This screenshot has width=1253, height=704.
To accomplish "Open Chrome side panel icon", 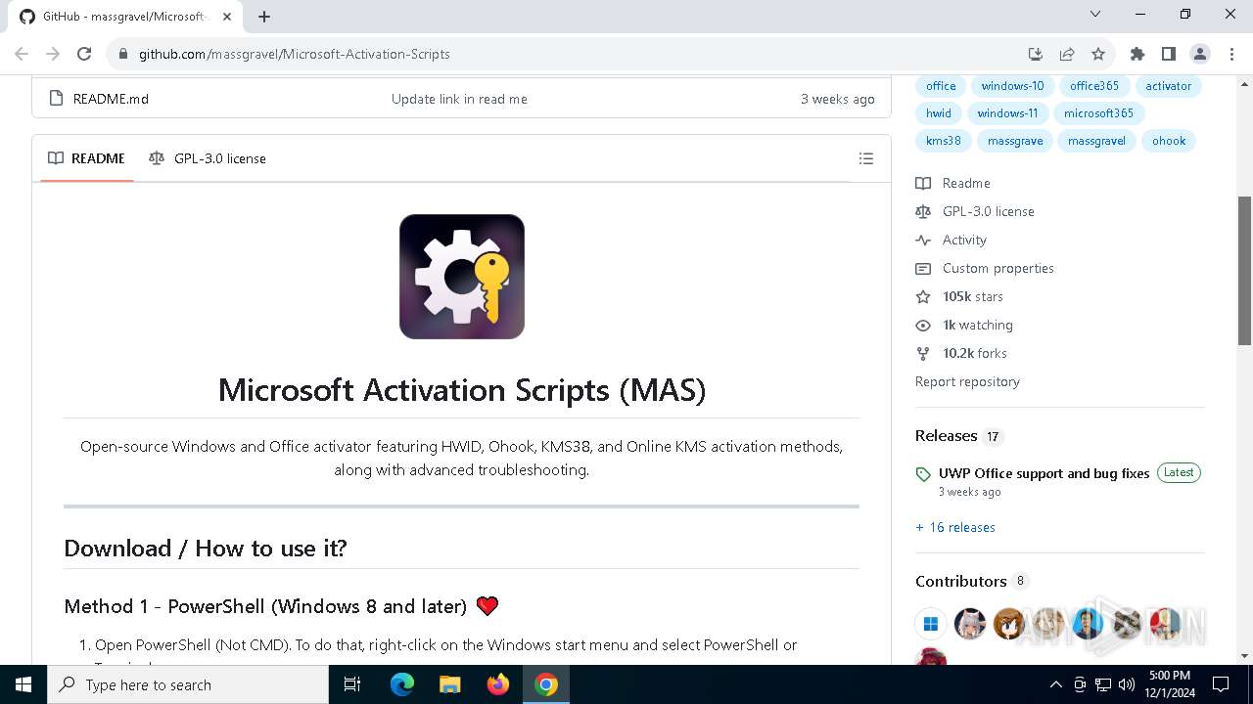I will [1168, 54].
